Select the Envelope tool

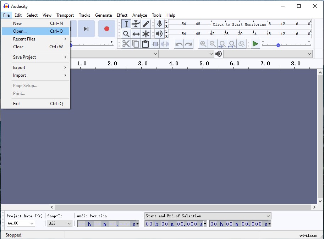(136, 24)
